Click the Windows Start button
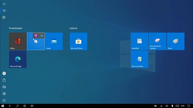193x108 pixels. (x=3, y=106)
